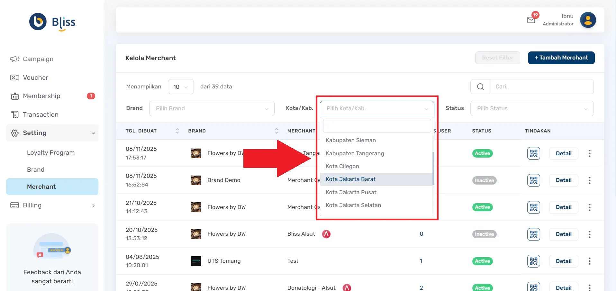Click the search magnifier icon
This screenshot has width=616, height=291.
[480, 87]
